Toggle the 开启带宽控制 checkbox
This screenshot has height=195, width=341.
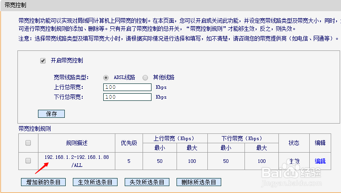pos(43,61)
